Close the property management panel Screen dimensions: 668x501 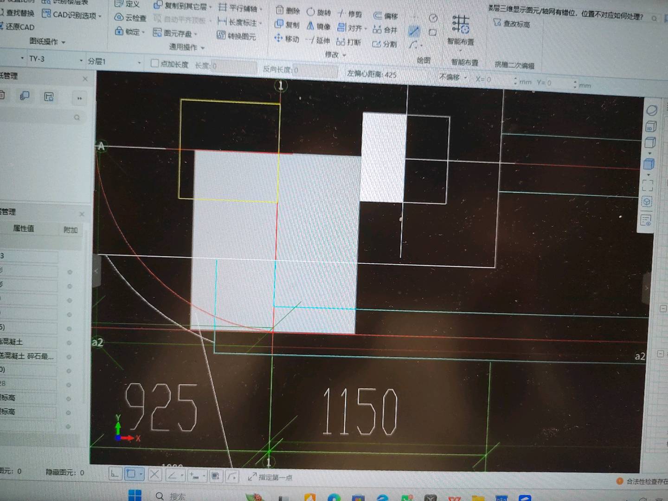(82, 214)
